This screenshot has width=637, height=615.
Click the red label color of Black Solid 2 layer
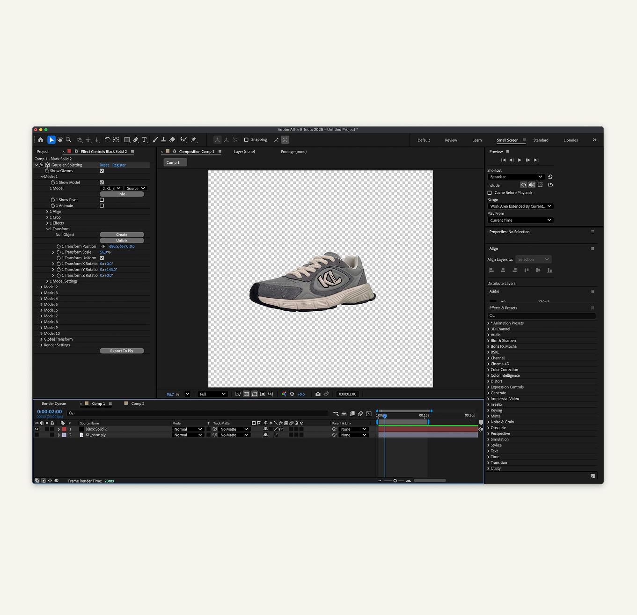click(x=64, y=429)
